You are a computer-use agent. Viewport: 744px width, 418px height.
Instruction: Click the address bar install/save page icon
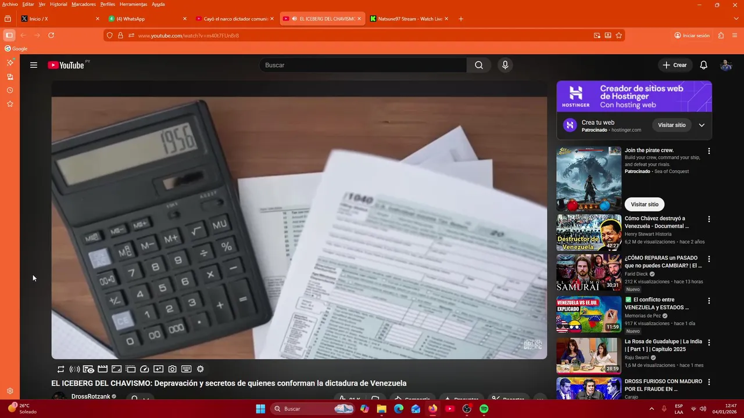point(608,35)
